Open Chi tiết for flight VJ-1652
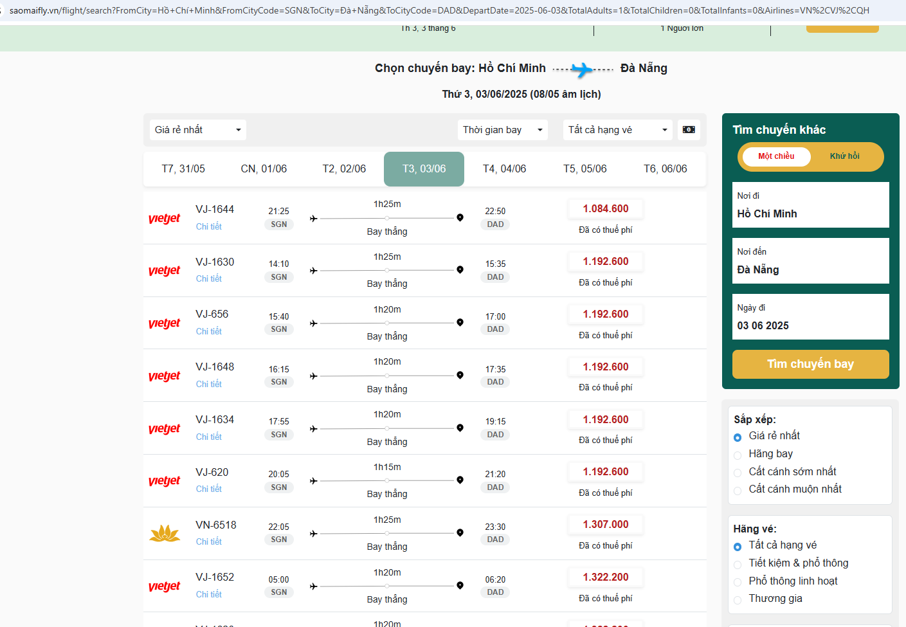Image resolution: width=906 pixels, height=627 pixels. click(209, 594)
